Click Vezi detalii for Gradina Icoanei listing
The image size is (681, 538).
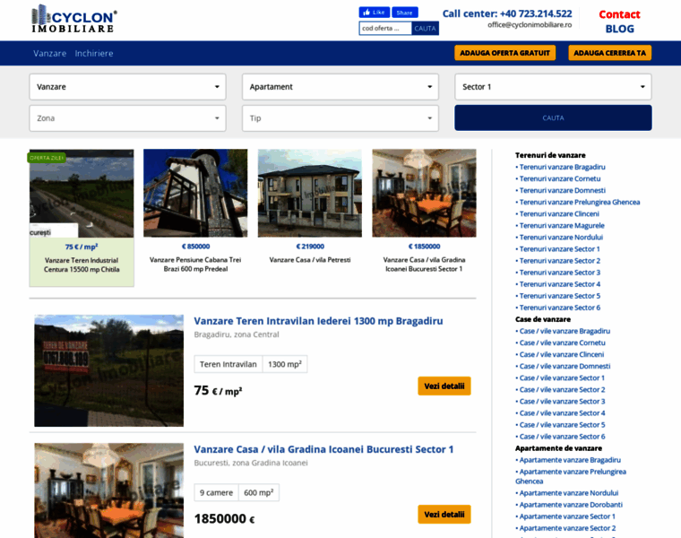pyautogui.click(x=444, y=514)
